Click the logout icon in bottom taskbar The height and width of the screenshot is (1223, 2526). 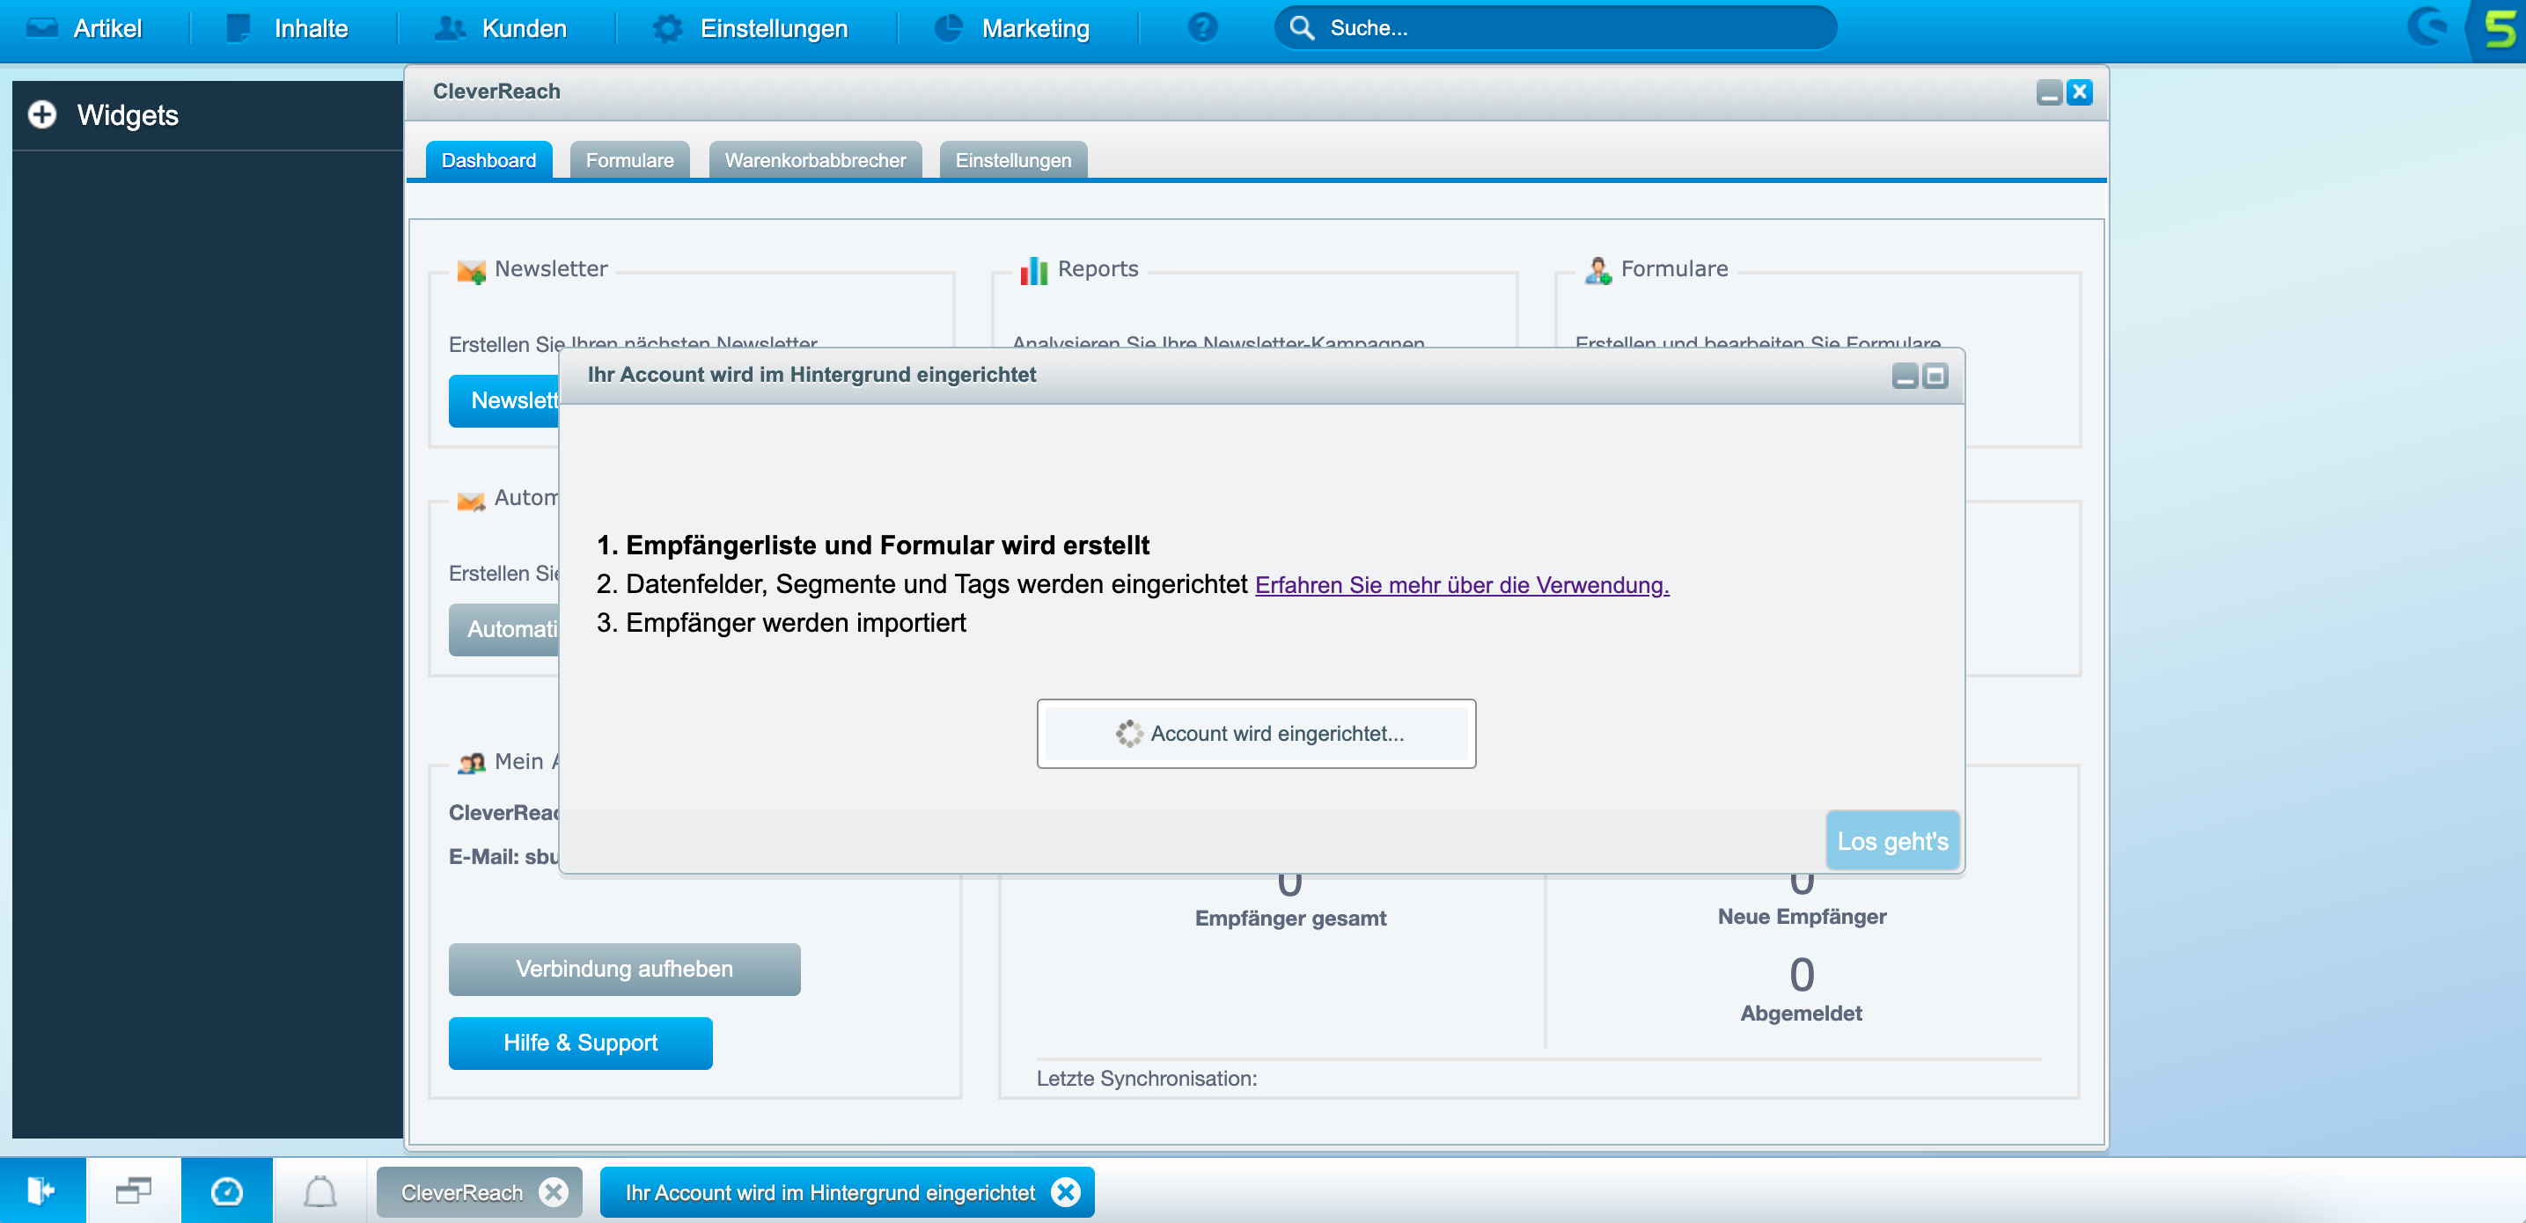coord(42,1190)
